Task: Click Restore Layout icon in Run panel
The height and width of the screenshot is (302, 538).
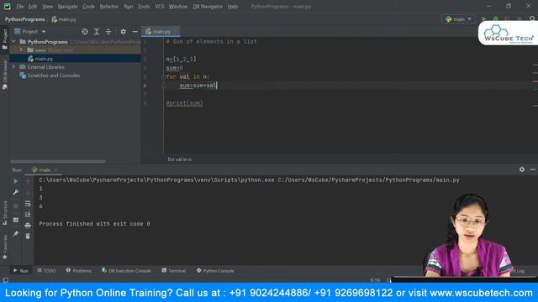Action: (16, 220)
